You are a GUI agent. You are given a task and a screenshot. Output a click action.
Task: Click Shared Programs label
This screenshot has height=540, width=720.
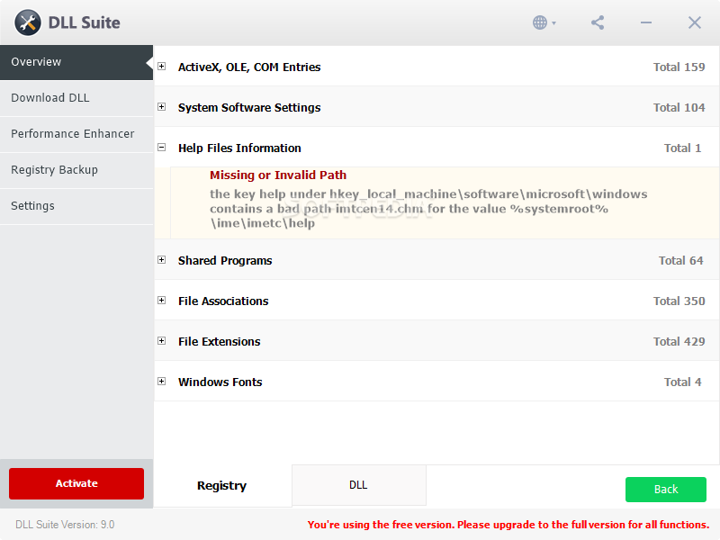[x=225, y=261]
